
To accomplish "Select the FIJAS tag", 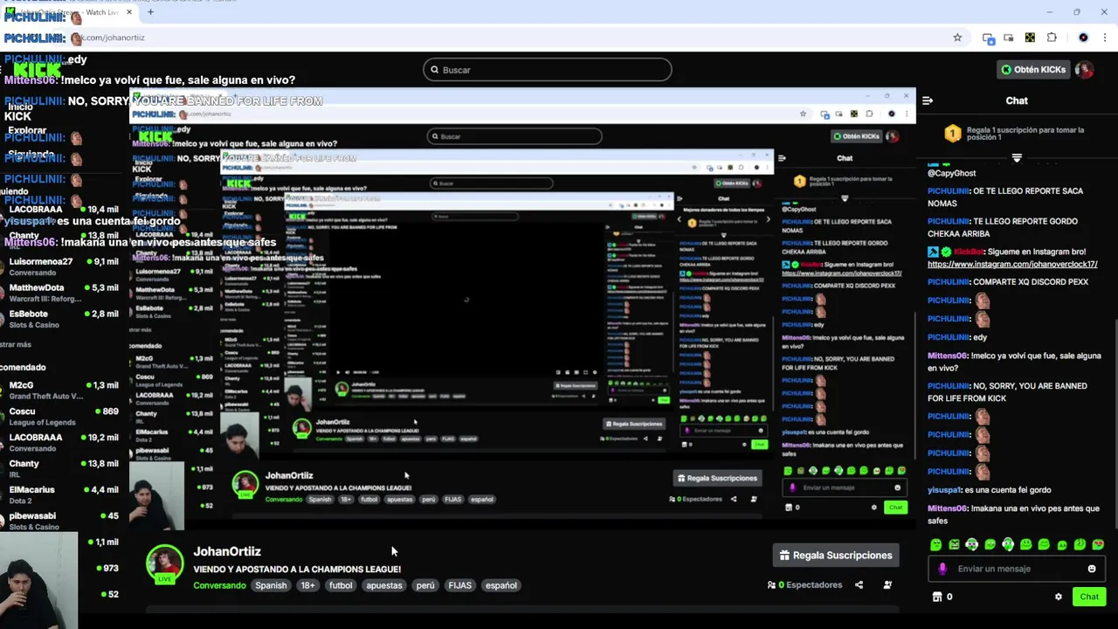I will coord(459,585).
